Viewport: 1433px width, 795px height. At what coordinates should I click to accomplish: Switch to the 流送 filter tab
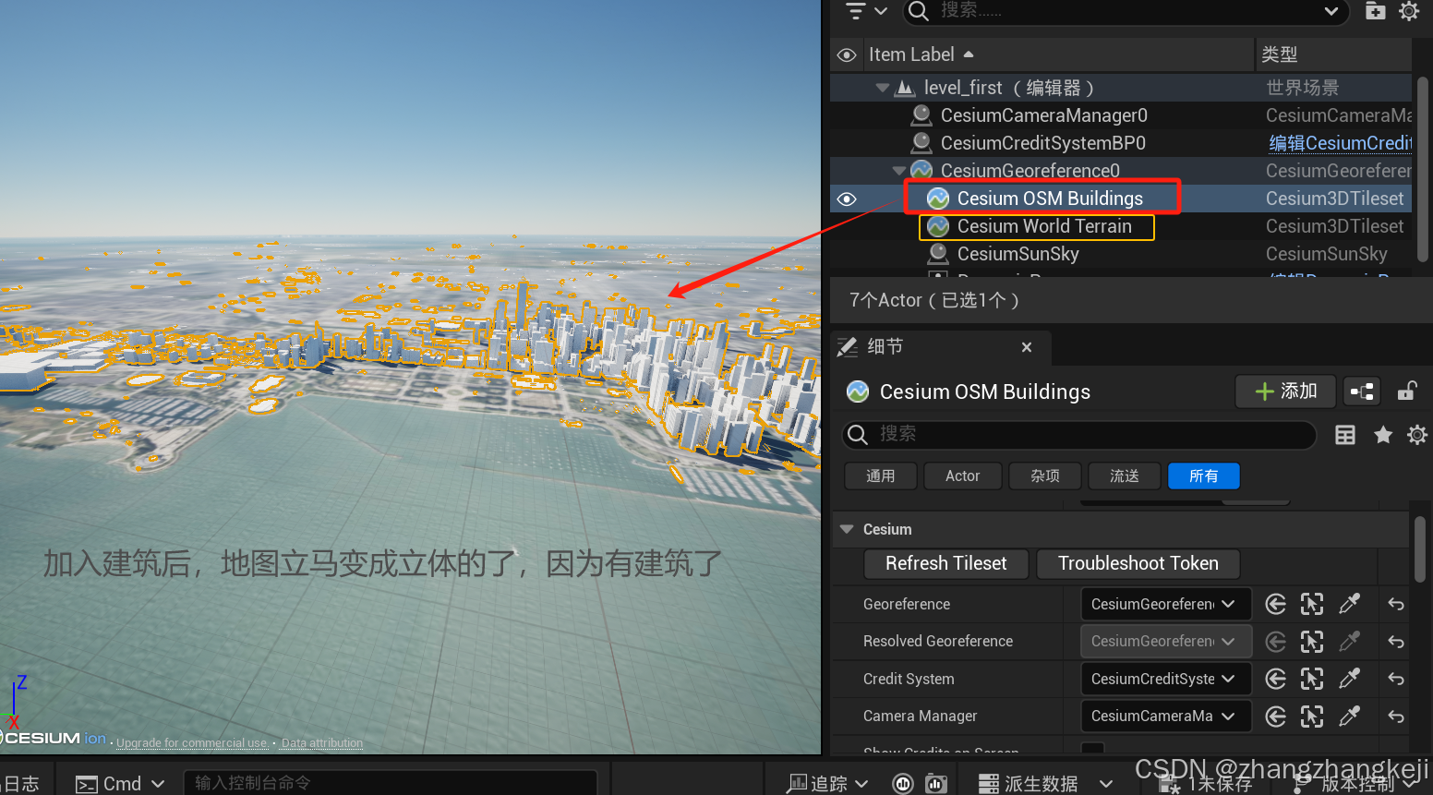point(1125,476)
